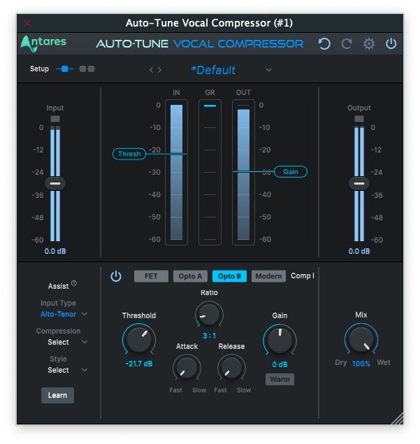Click the Output 0.0 dB value
The width and height of the screenshot is (420, 444).
(359, 251)
